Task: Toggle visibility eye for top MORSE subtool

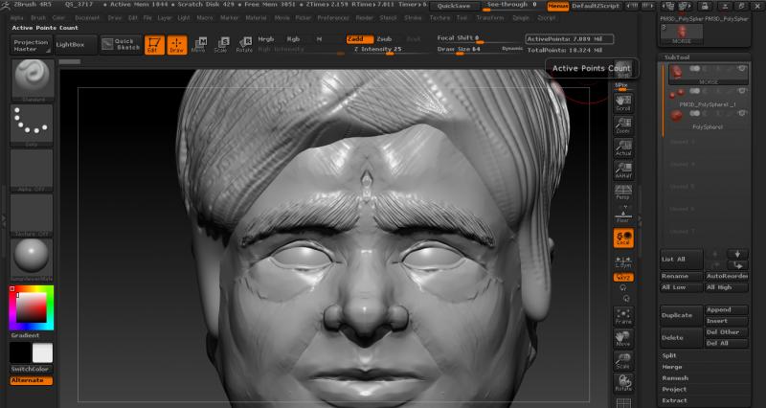Action: click(742, 69)
